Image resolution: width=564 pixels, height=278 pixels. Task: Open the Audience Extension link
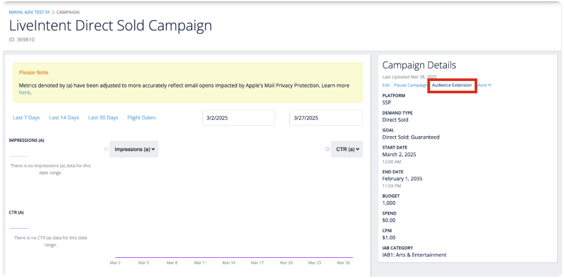(x=452, y=85)
